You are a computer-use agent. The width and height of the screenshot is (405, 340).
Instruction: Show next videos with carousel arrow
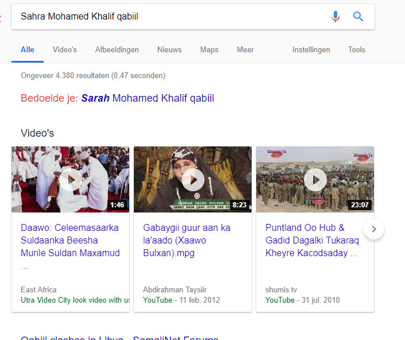374,229
